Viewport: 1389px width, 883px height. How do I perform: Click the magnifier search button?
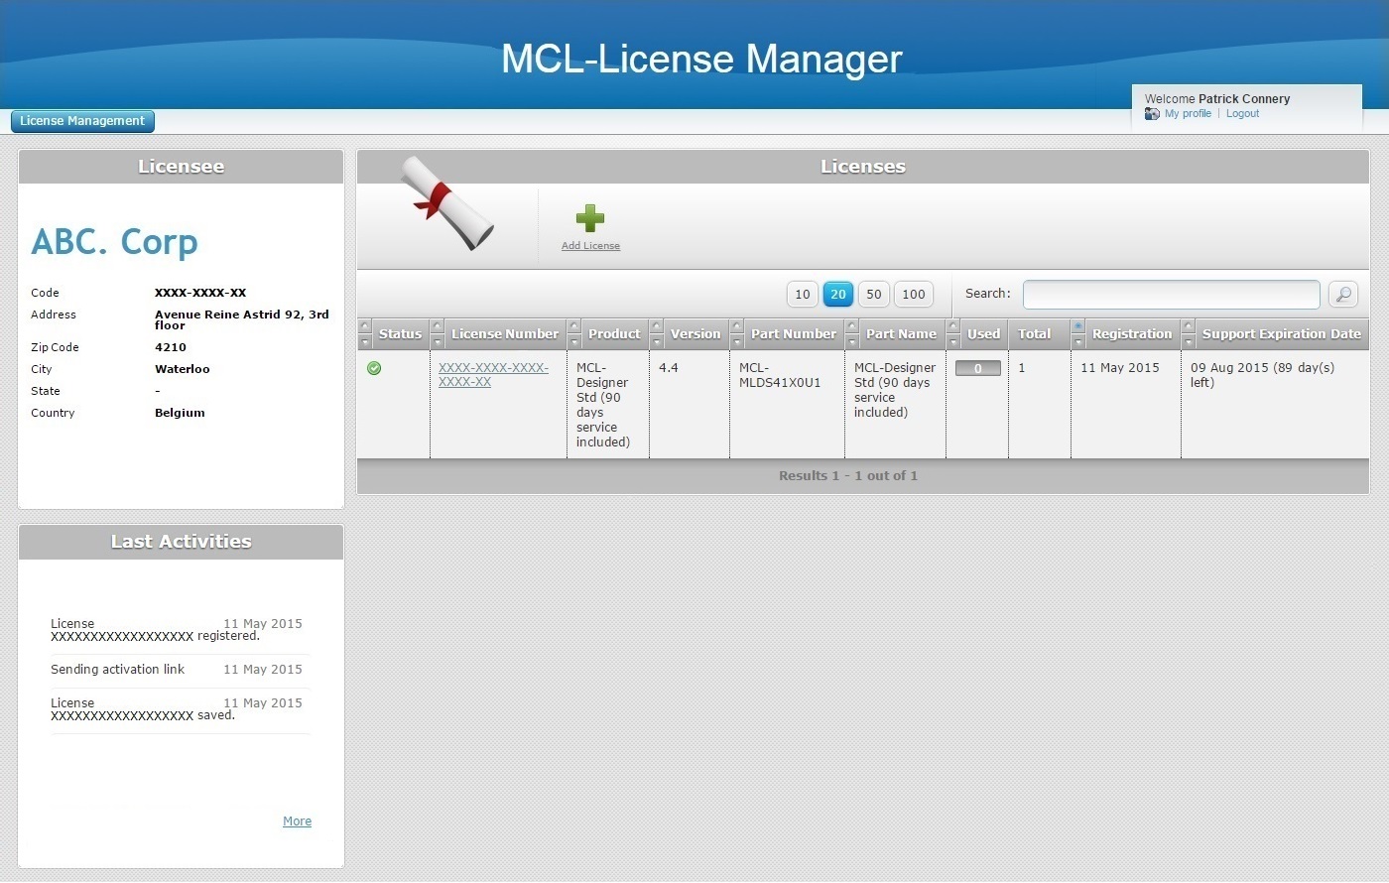coord(1343,295)
